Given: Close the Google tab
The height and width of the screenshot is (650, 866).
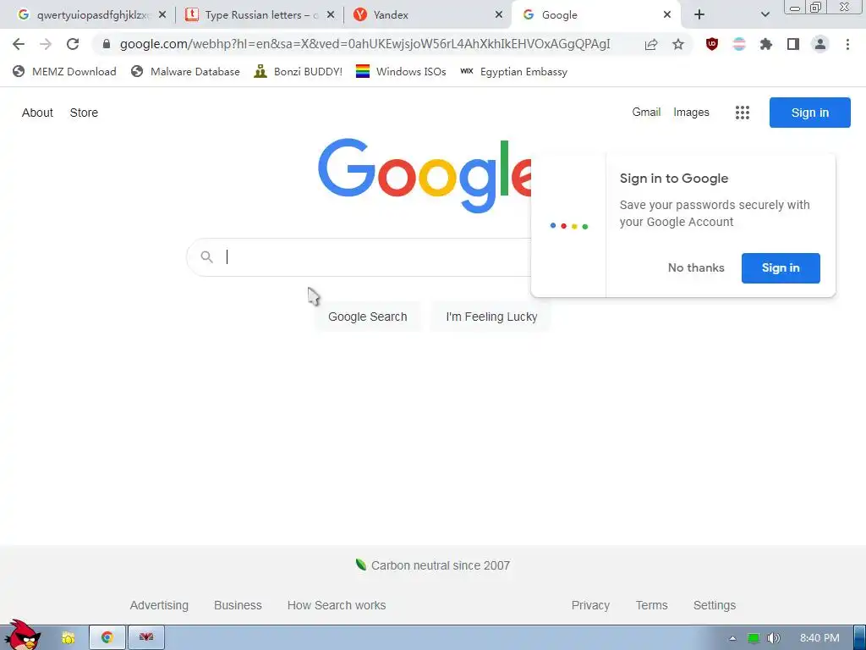Looking at the screenshot, I should (667, 15).
